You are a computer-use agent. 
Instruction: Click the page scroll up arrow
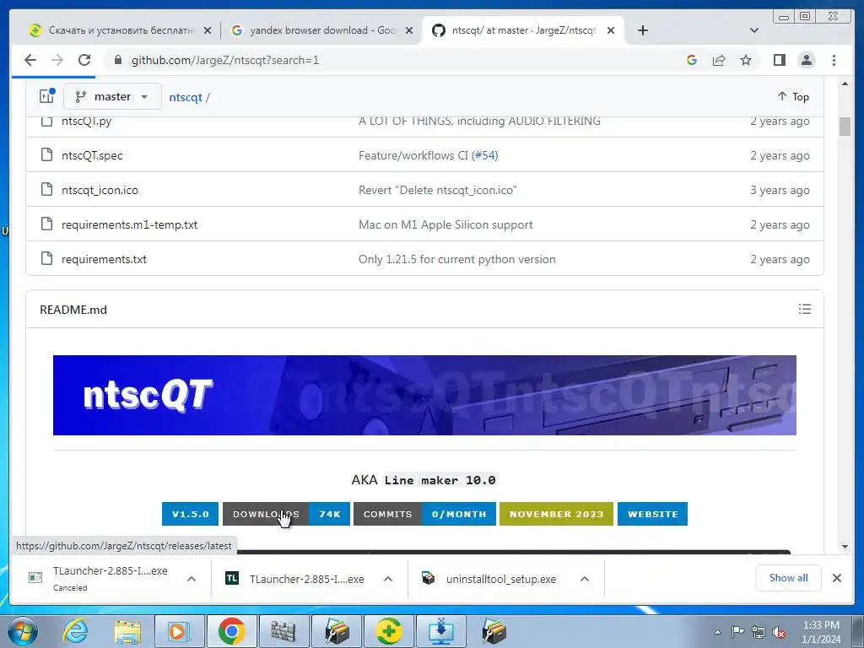coord(845,84)
